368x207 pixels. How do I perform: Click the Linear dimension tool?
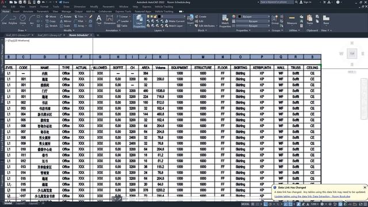pyautogui.click(x=122, y=17)
